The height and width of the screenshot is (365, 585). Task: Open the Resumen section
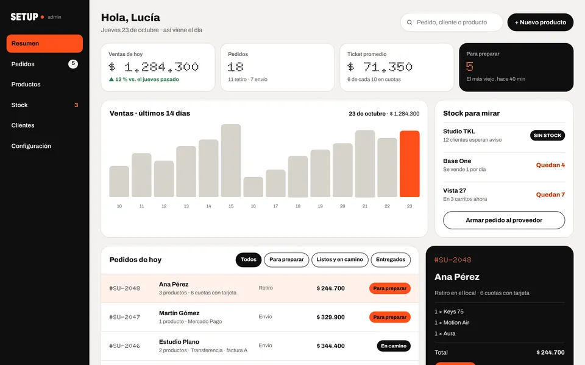(44, 43)
